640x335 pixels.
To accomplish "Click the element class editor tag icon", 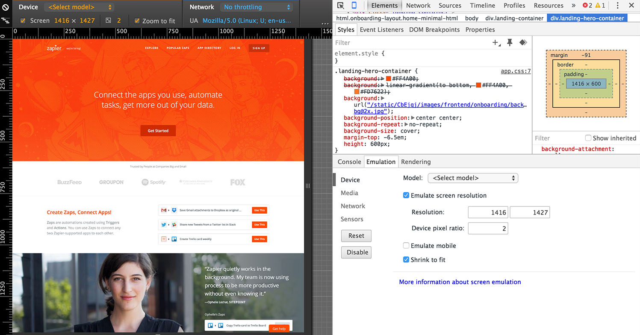I will pos(522,43).
